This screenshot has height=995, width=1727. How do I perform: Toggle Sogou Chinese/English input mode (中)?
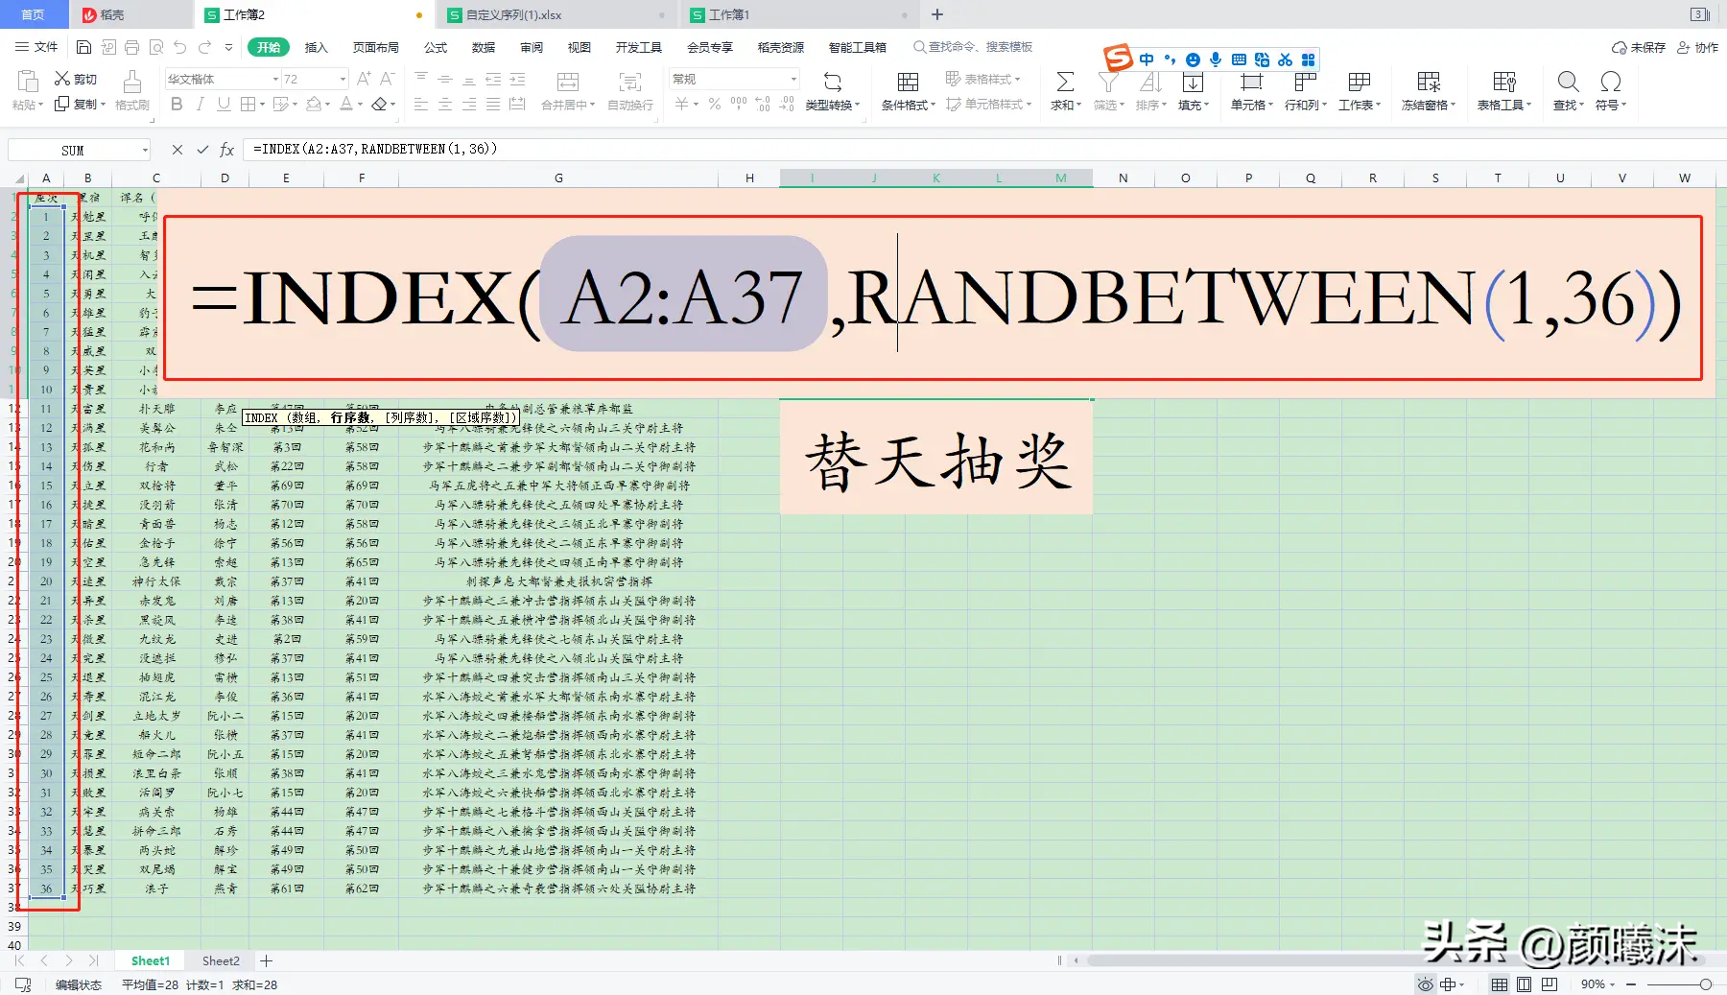1147,59
